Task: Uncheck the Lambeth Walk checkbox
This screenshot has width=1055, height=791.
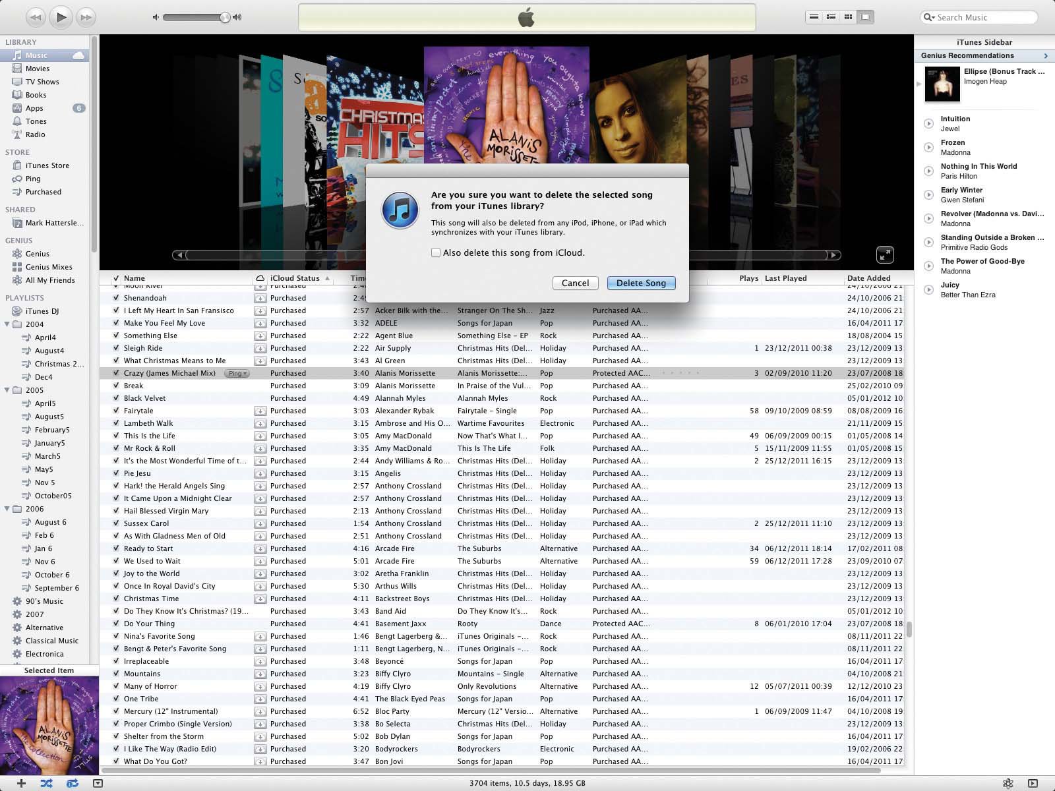Action: click(x=116, y=423)
